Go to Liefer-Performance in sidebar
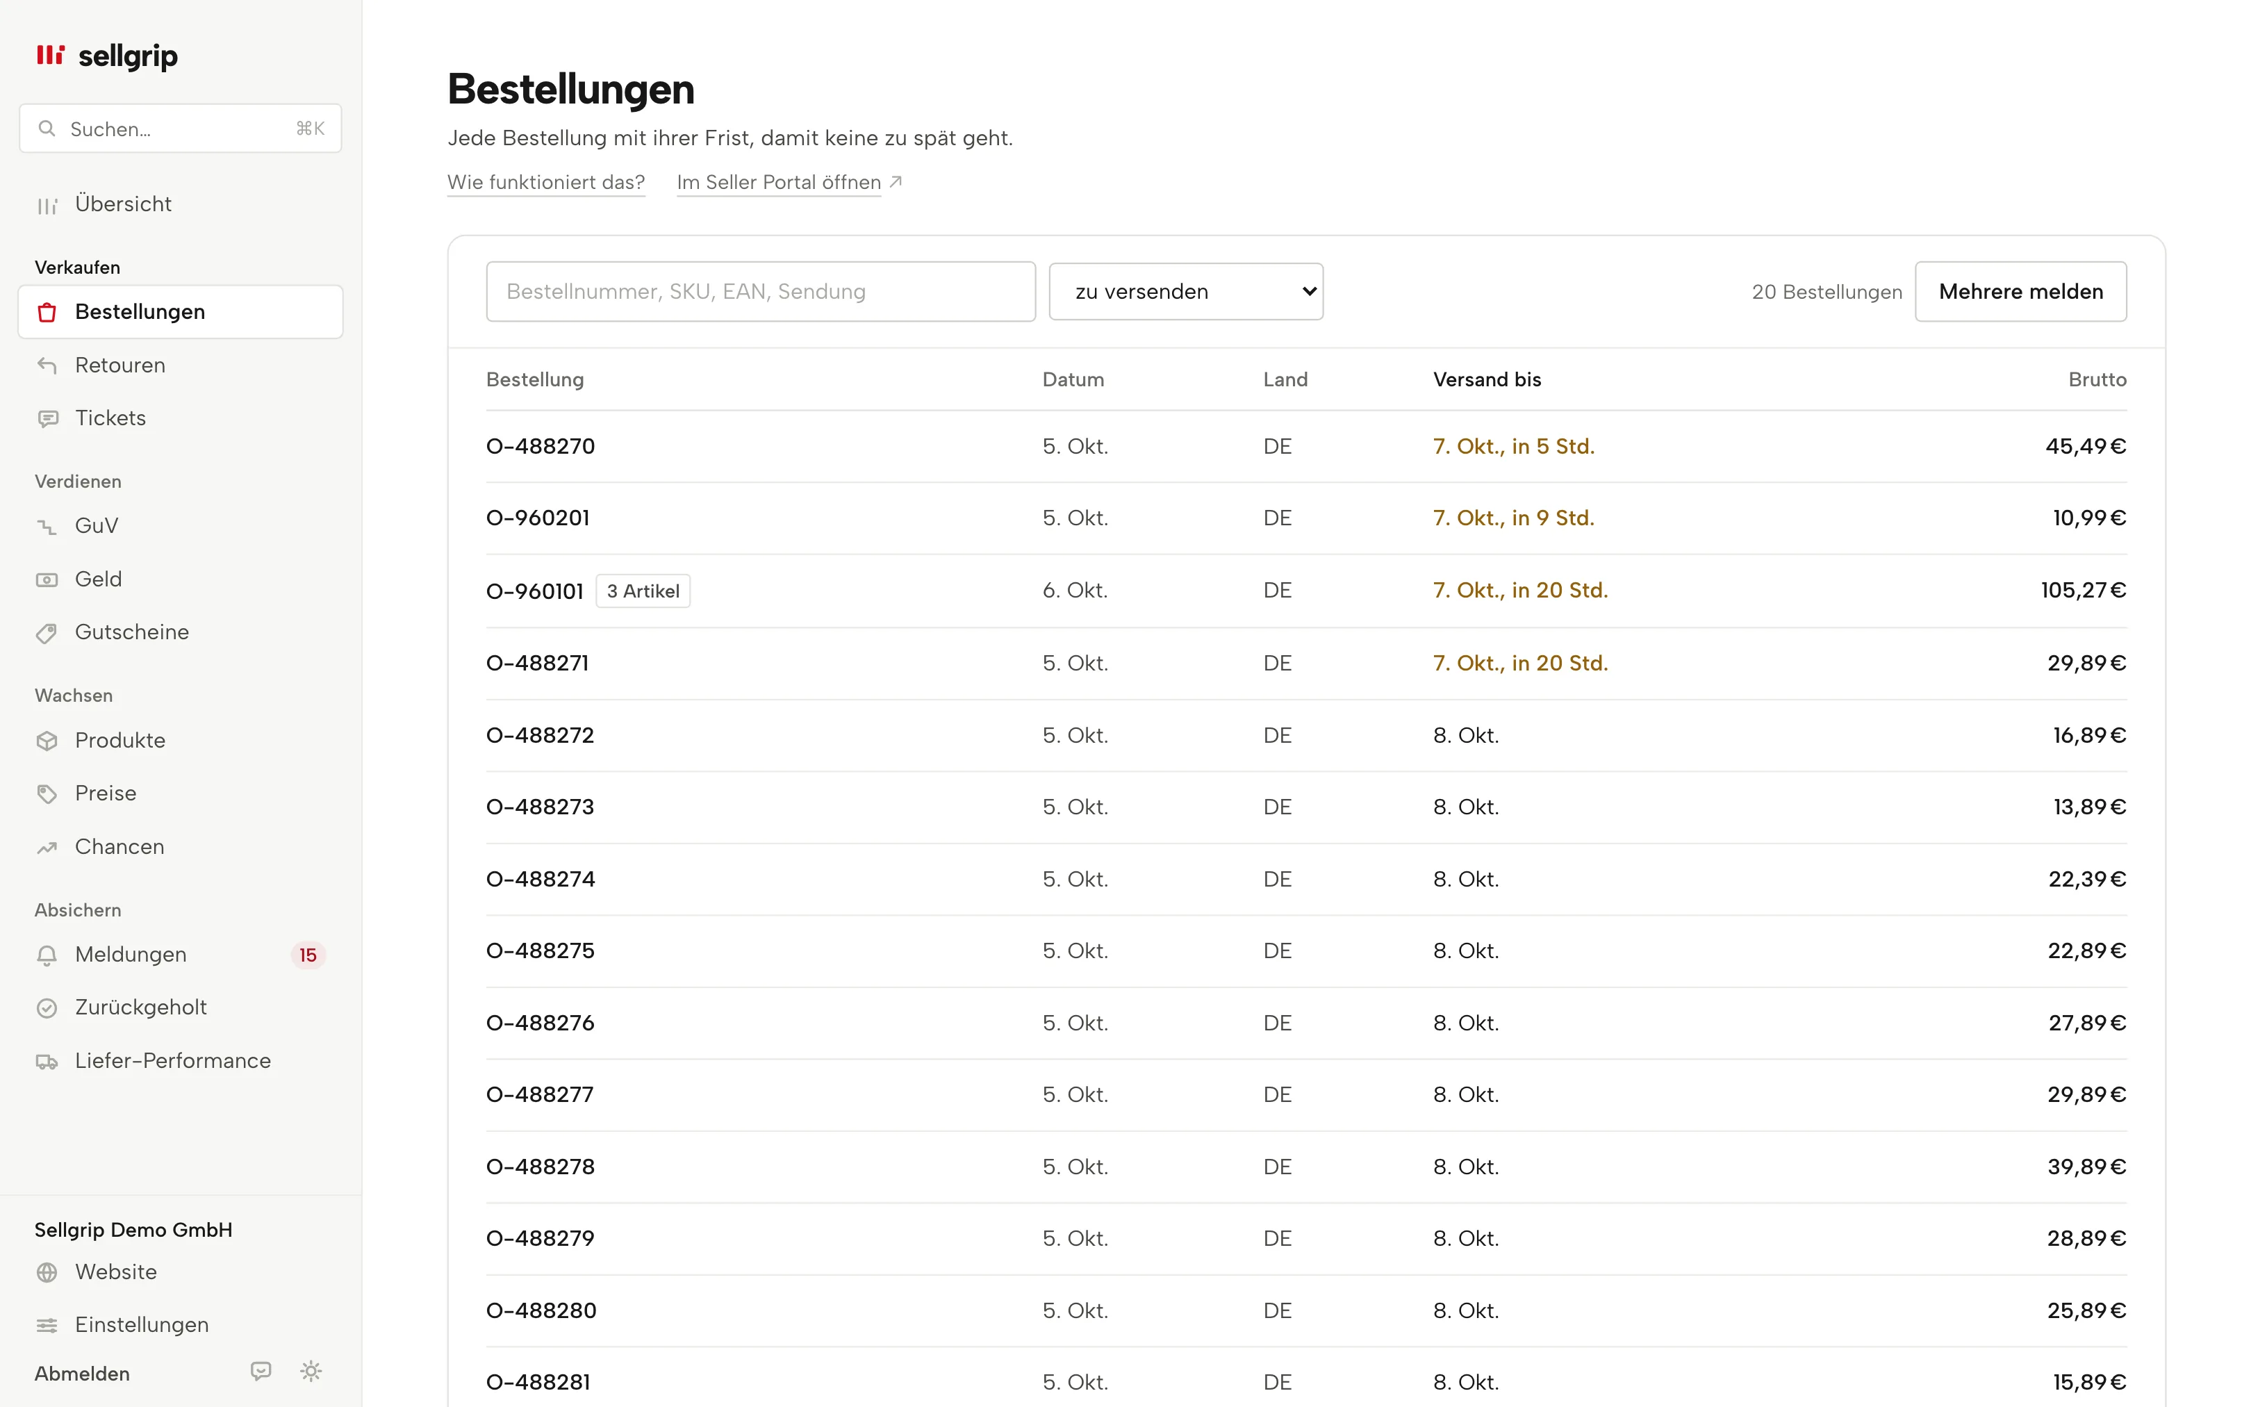Viewport: 2251px width, 1407px height. coord(181,1061)
